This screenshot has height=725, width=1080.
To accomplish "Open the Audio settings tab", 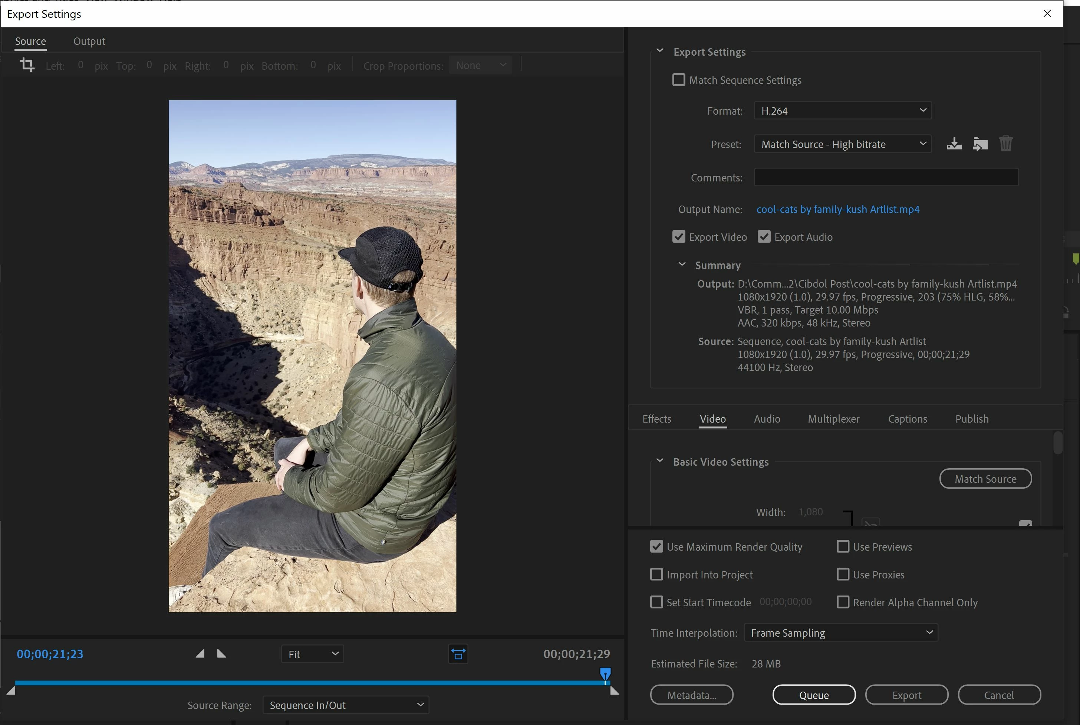I will pos(767,419).
